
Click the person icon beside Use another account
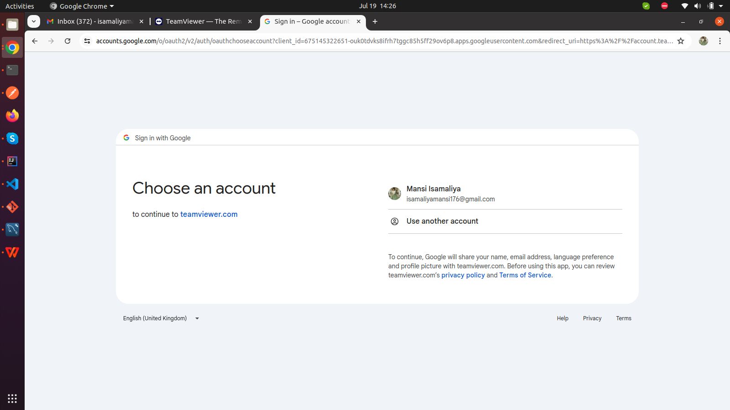395,221
